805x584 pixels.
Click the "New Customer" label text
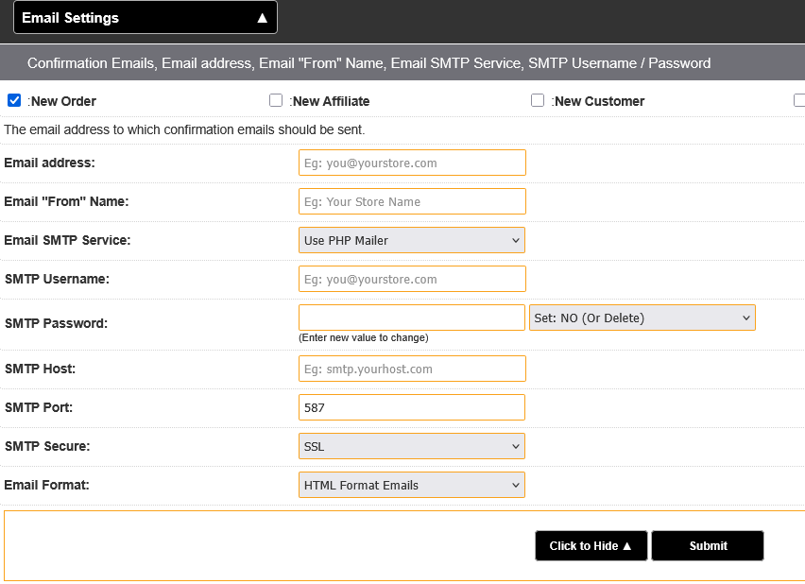599,101
